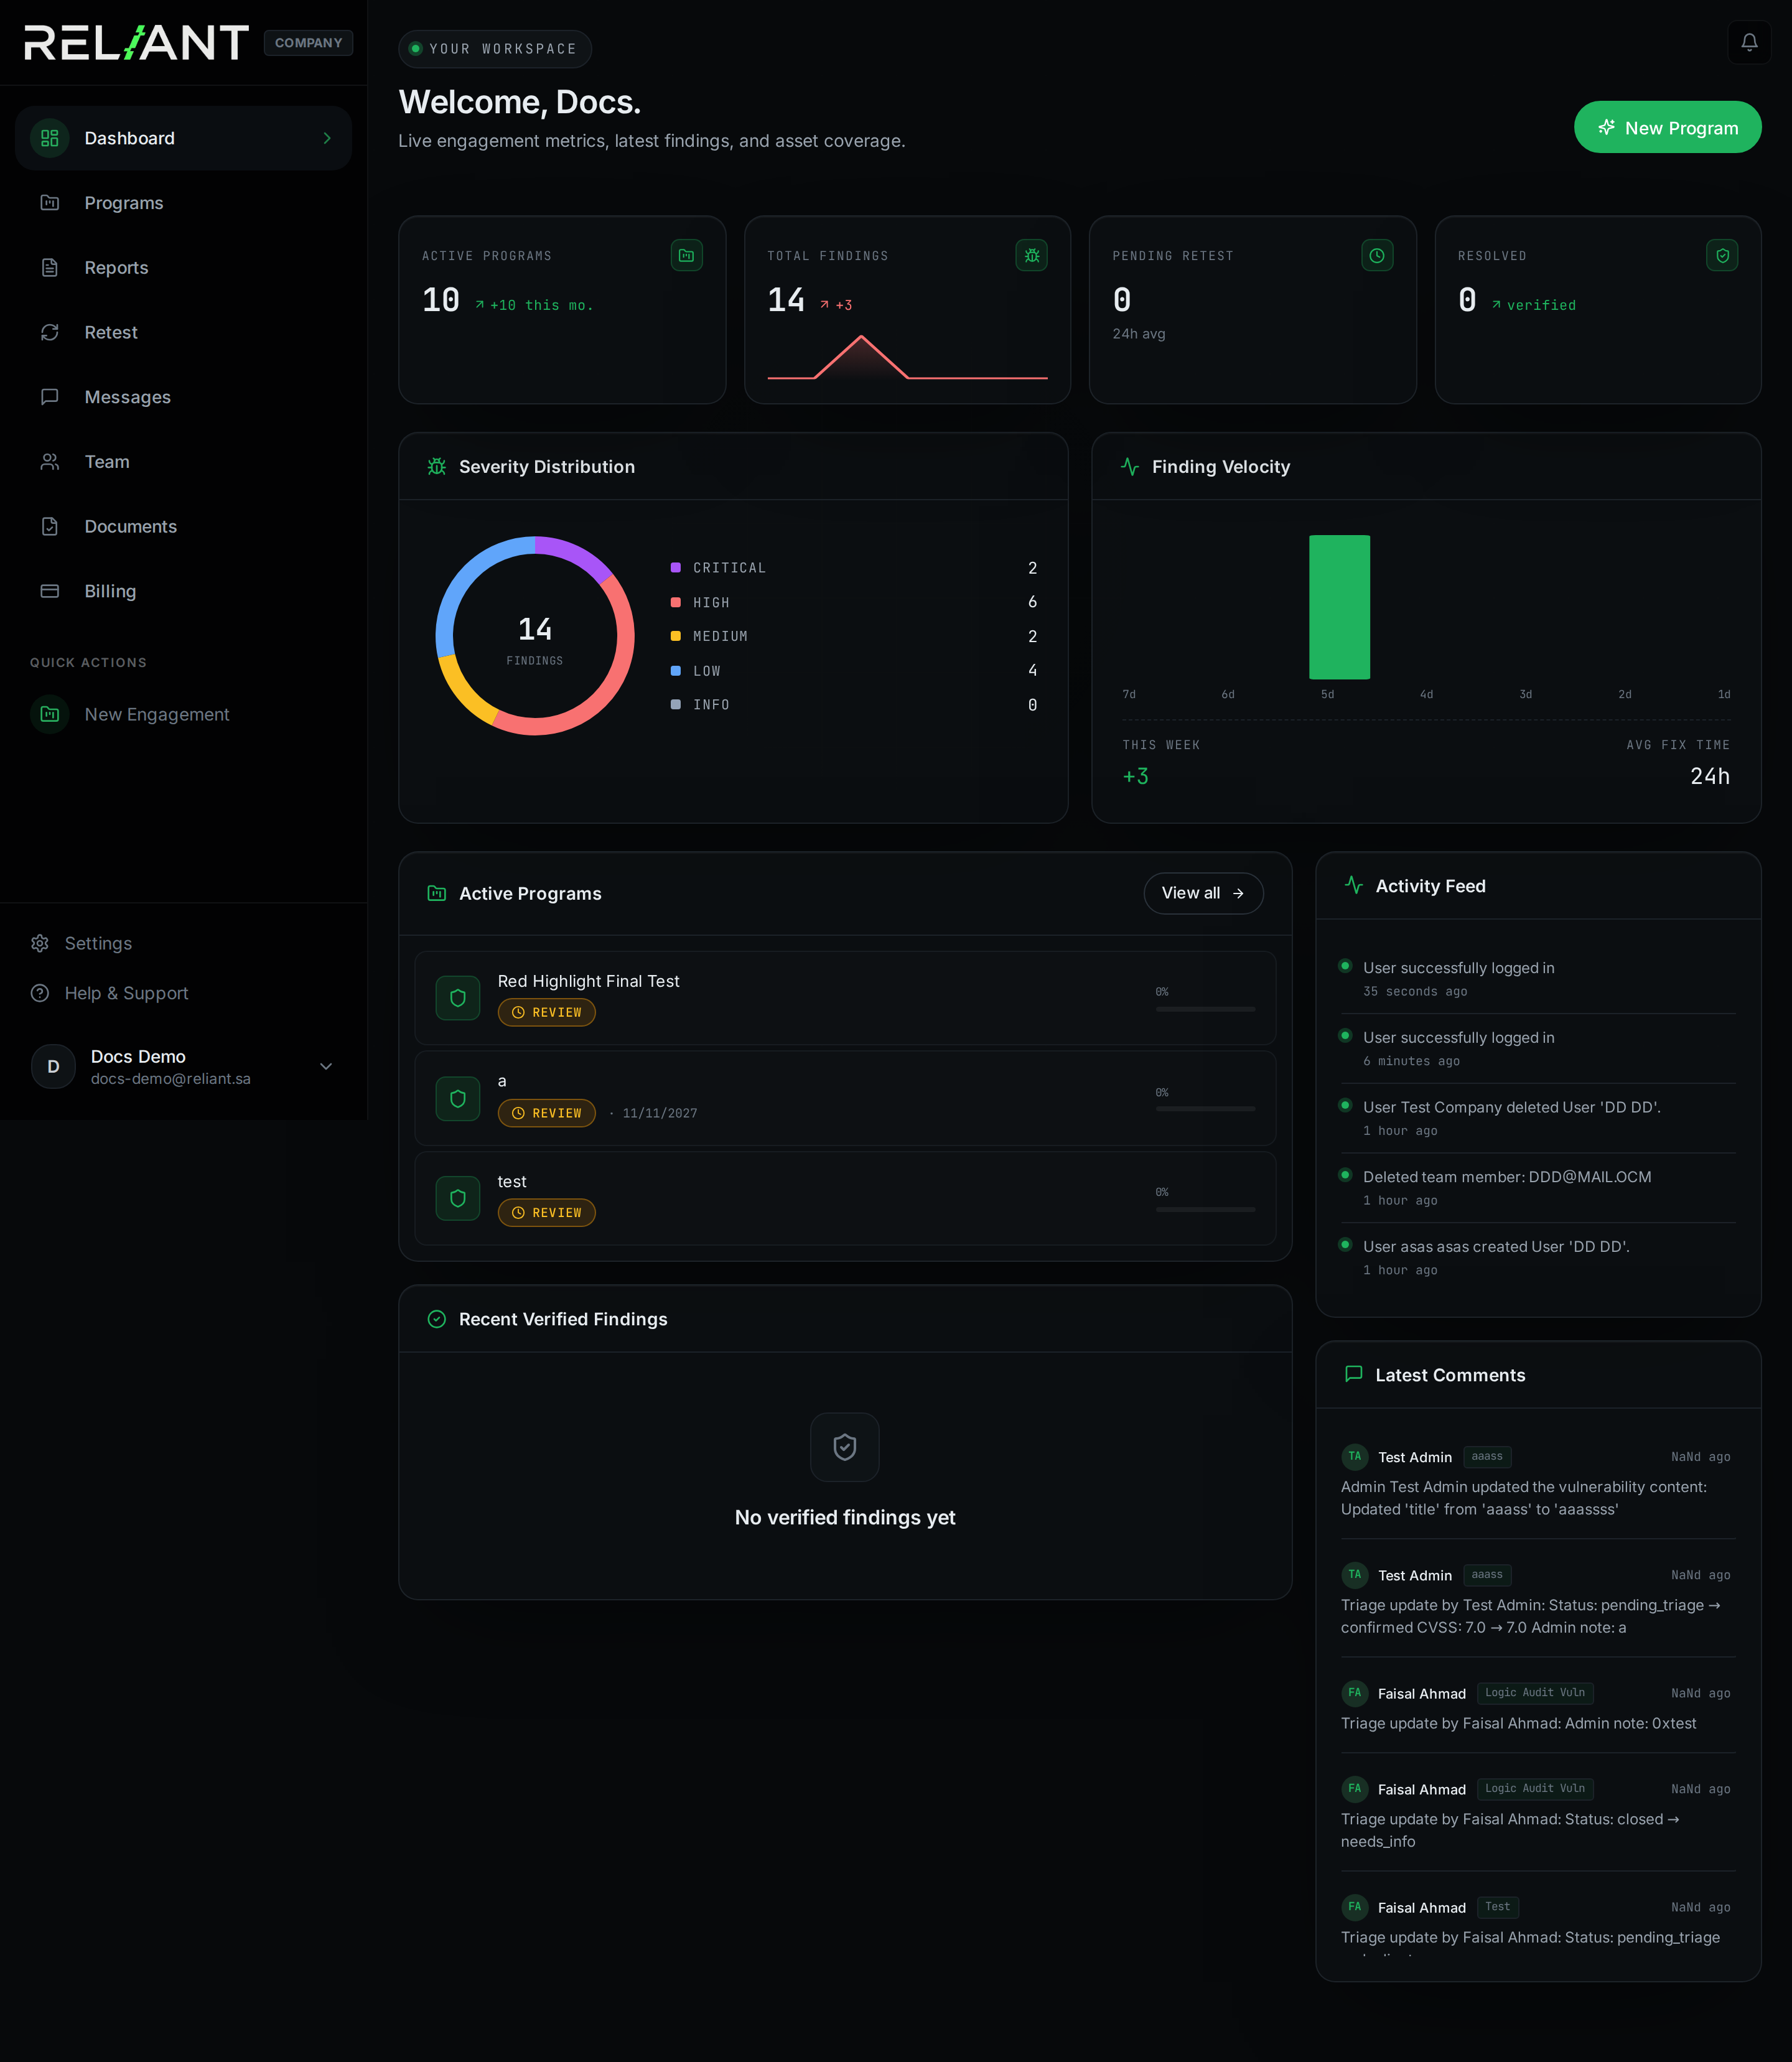Click New Program button

[1667, 127]
